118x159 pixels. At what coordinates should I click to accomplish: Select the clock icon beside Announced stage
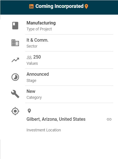click(15, 77)
